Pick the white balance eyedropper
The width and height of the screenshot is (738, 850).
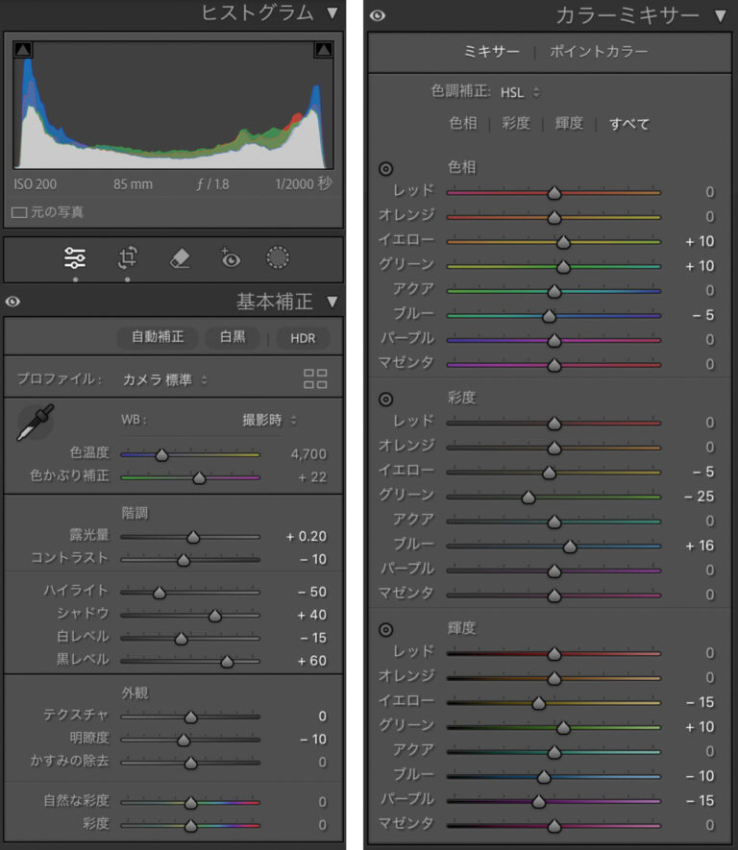[36, 423]
